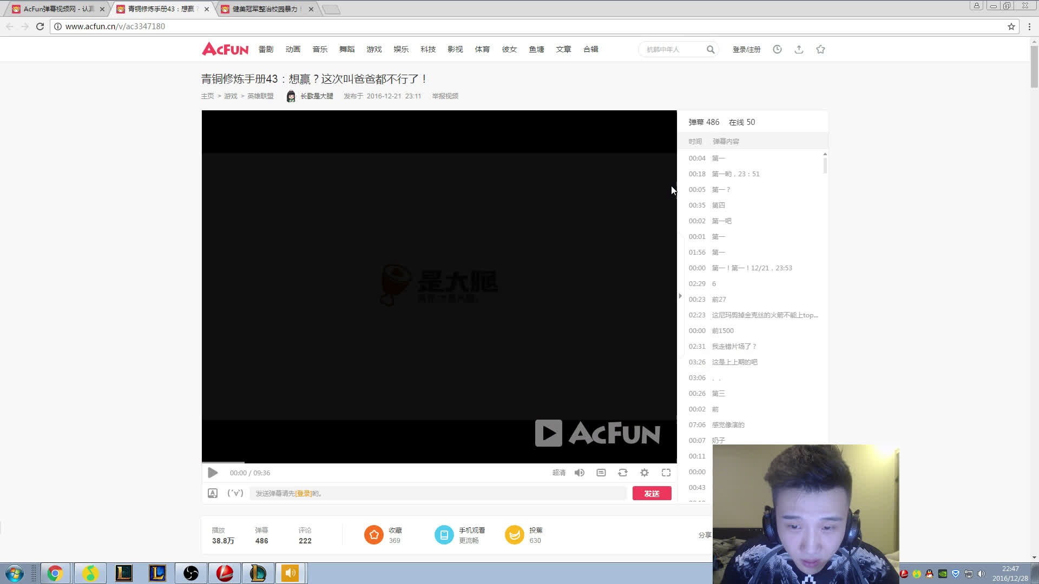The width and height of the screenshot is (1039, 584).
Task: Reload the page in browser
Action: (x=40, y=26)
